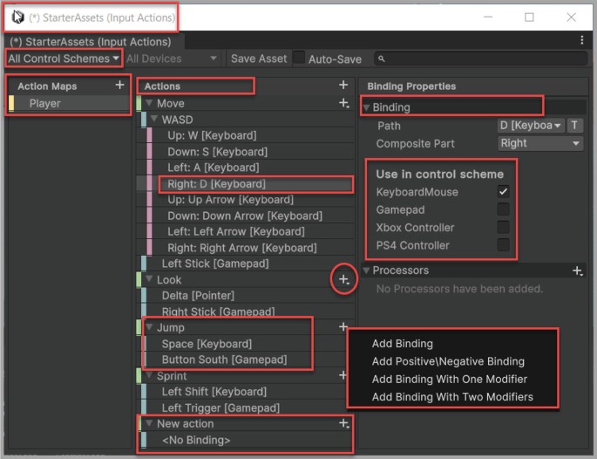Image resolution: width=597 pixels, height=459 pixels.
Task: Click the circled plus beside Look action
Action: pyautogui.click(x=344, y=280)
